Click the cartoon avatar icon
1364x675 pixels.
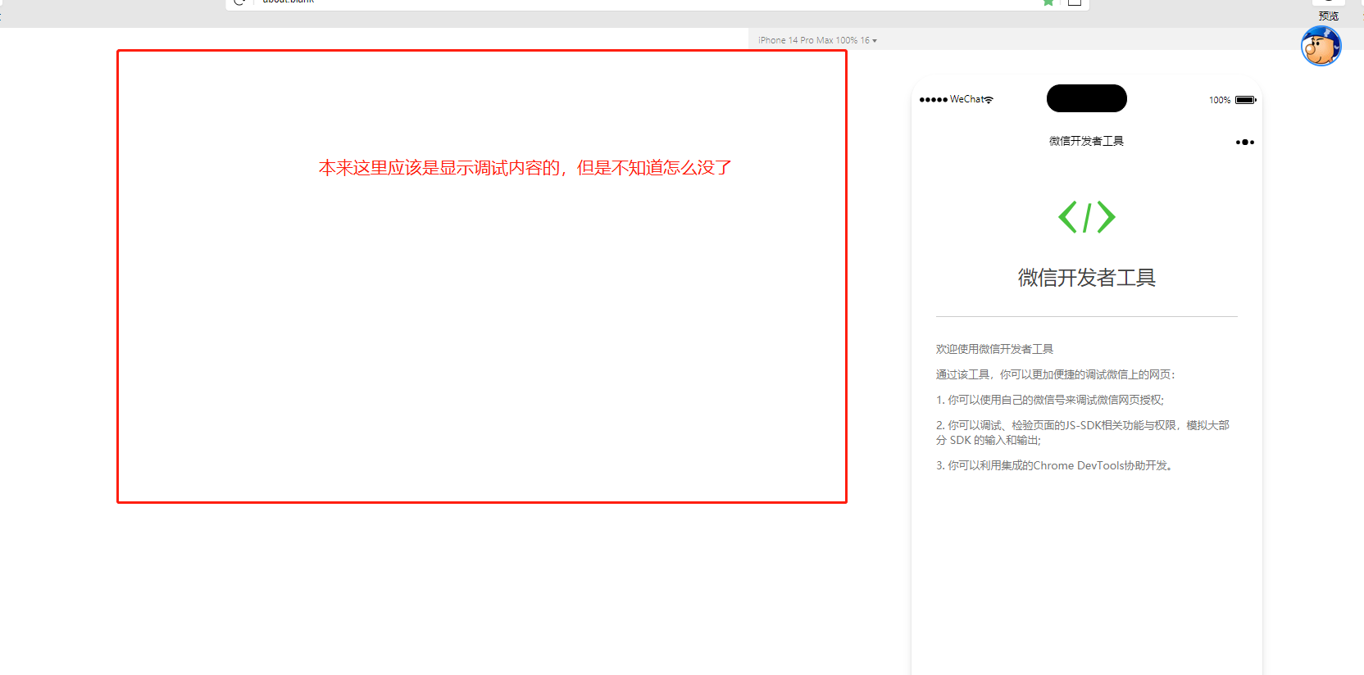[1321, 46]
